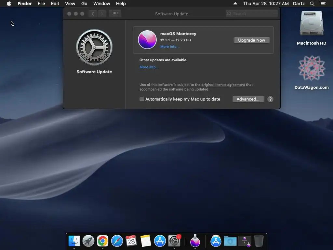Screen dimensions: 333x250
Task: Enable Automatically keep my Mac up to date
Action: pyautogui.click(x=142, y=99)
